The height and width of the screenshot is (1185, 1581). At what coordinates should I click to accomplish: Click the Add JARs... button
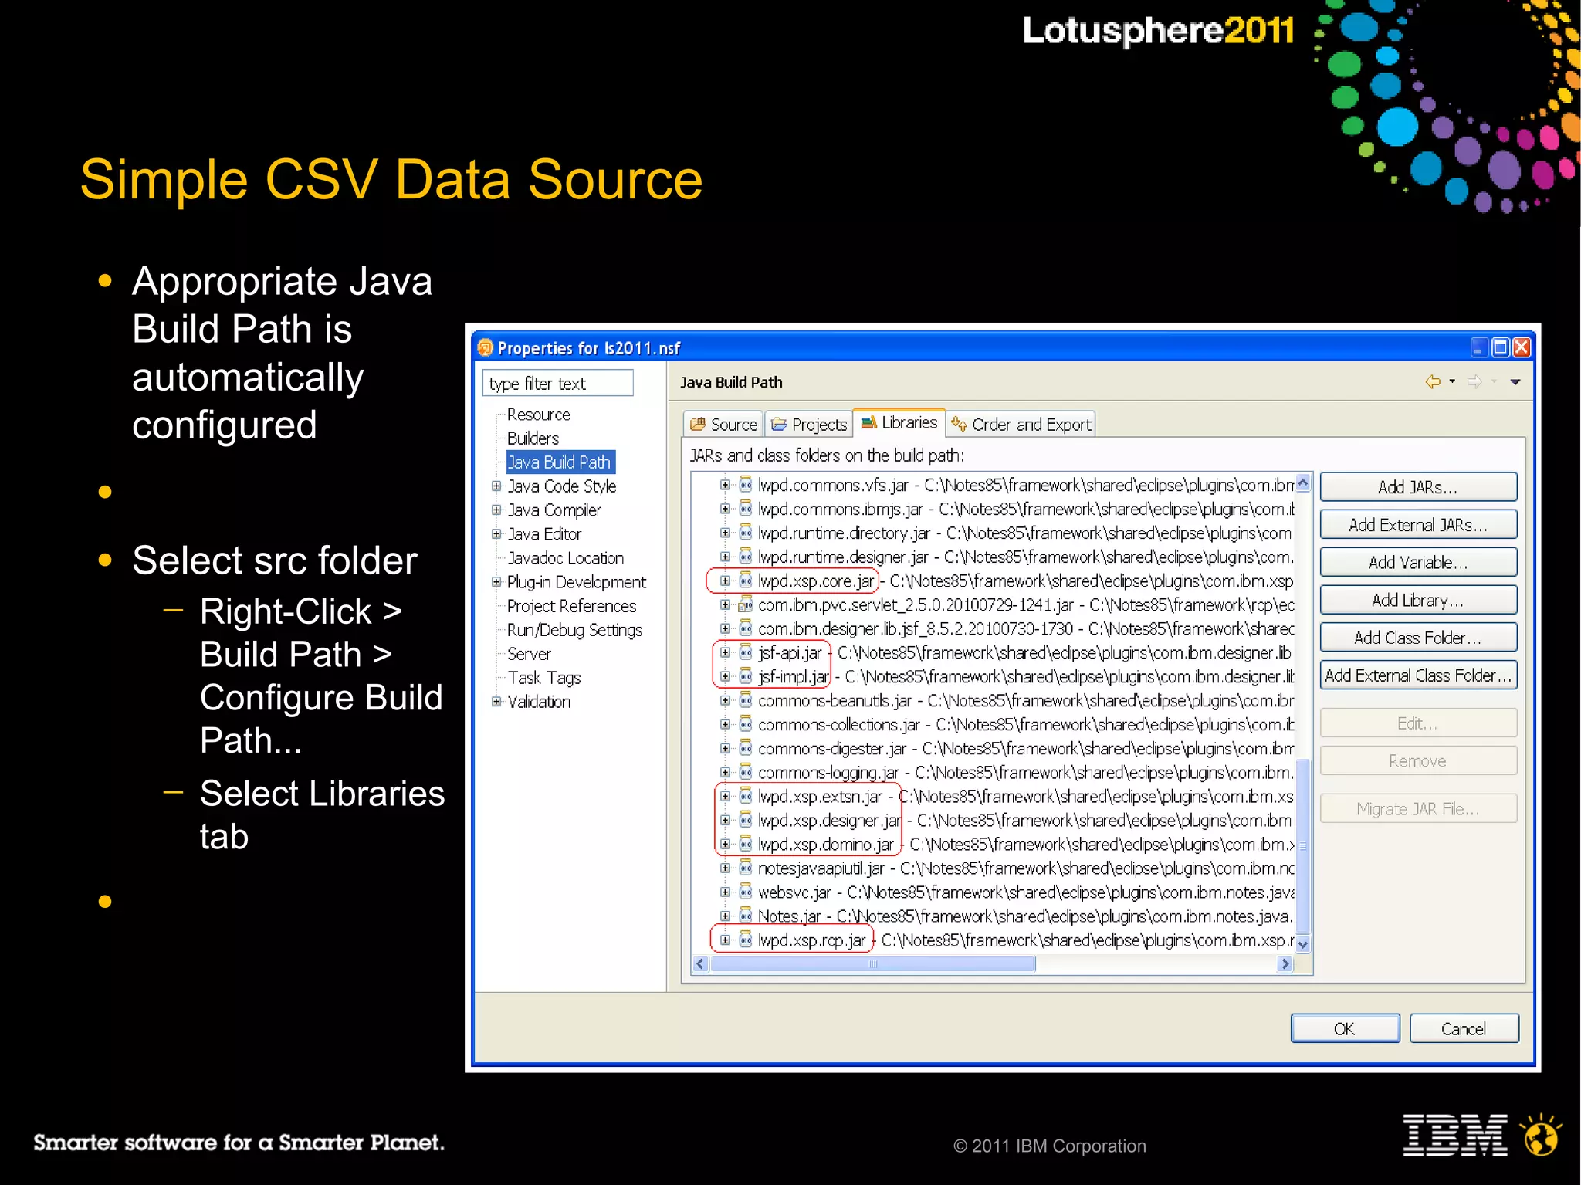(1418, 487)
